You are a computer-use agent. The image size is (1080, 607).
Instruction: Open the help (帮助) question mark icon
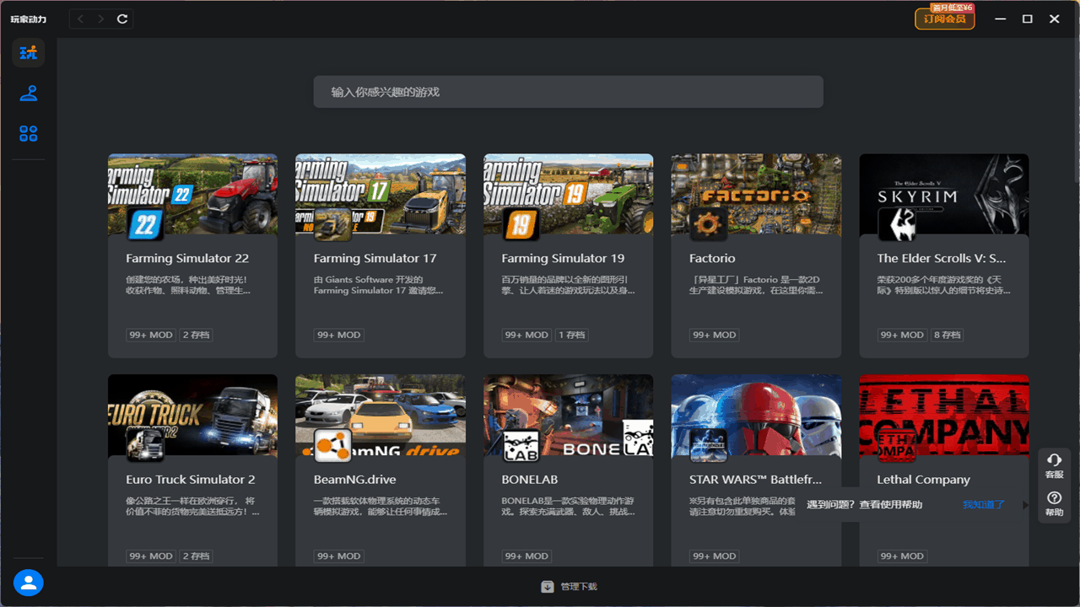[x=1054, y=504]
